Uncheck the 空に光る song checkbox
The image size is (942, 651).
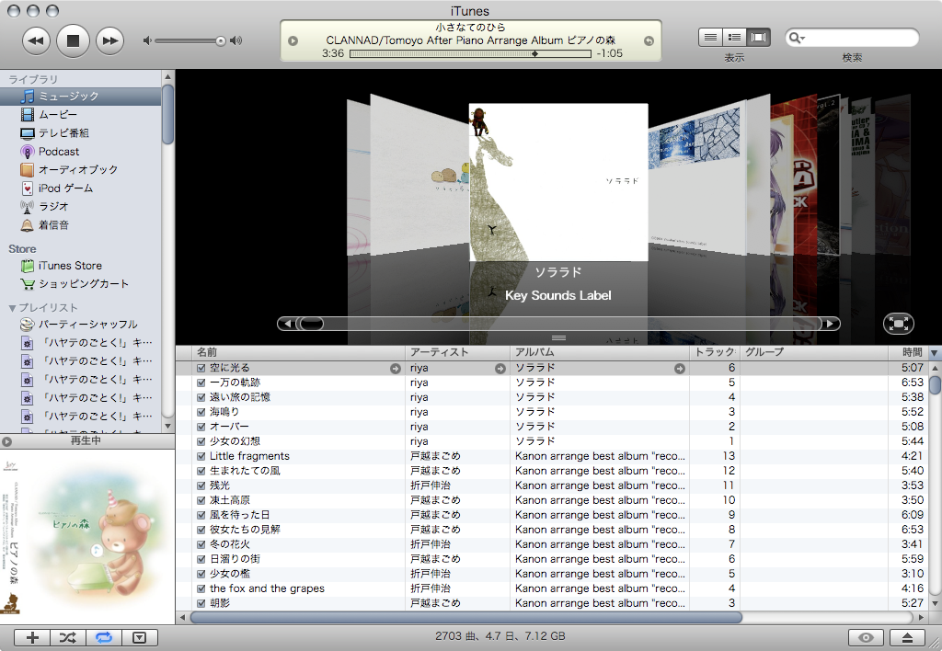pos(201,368)
